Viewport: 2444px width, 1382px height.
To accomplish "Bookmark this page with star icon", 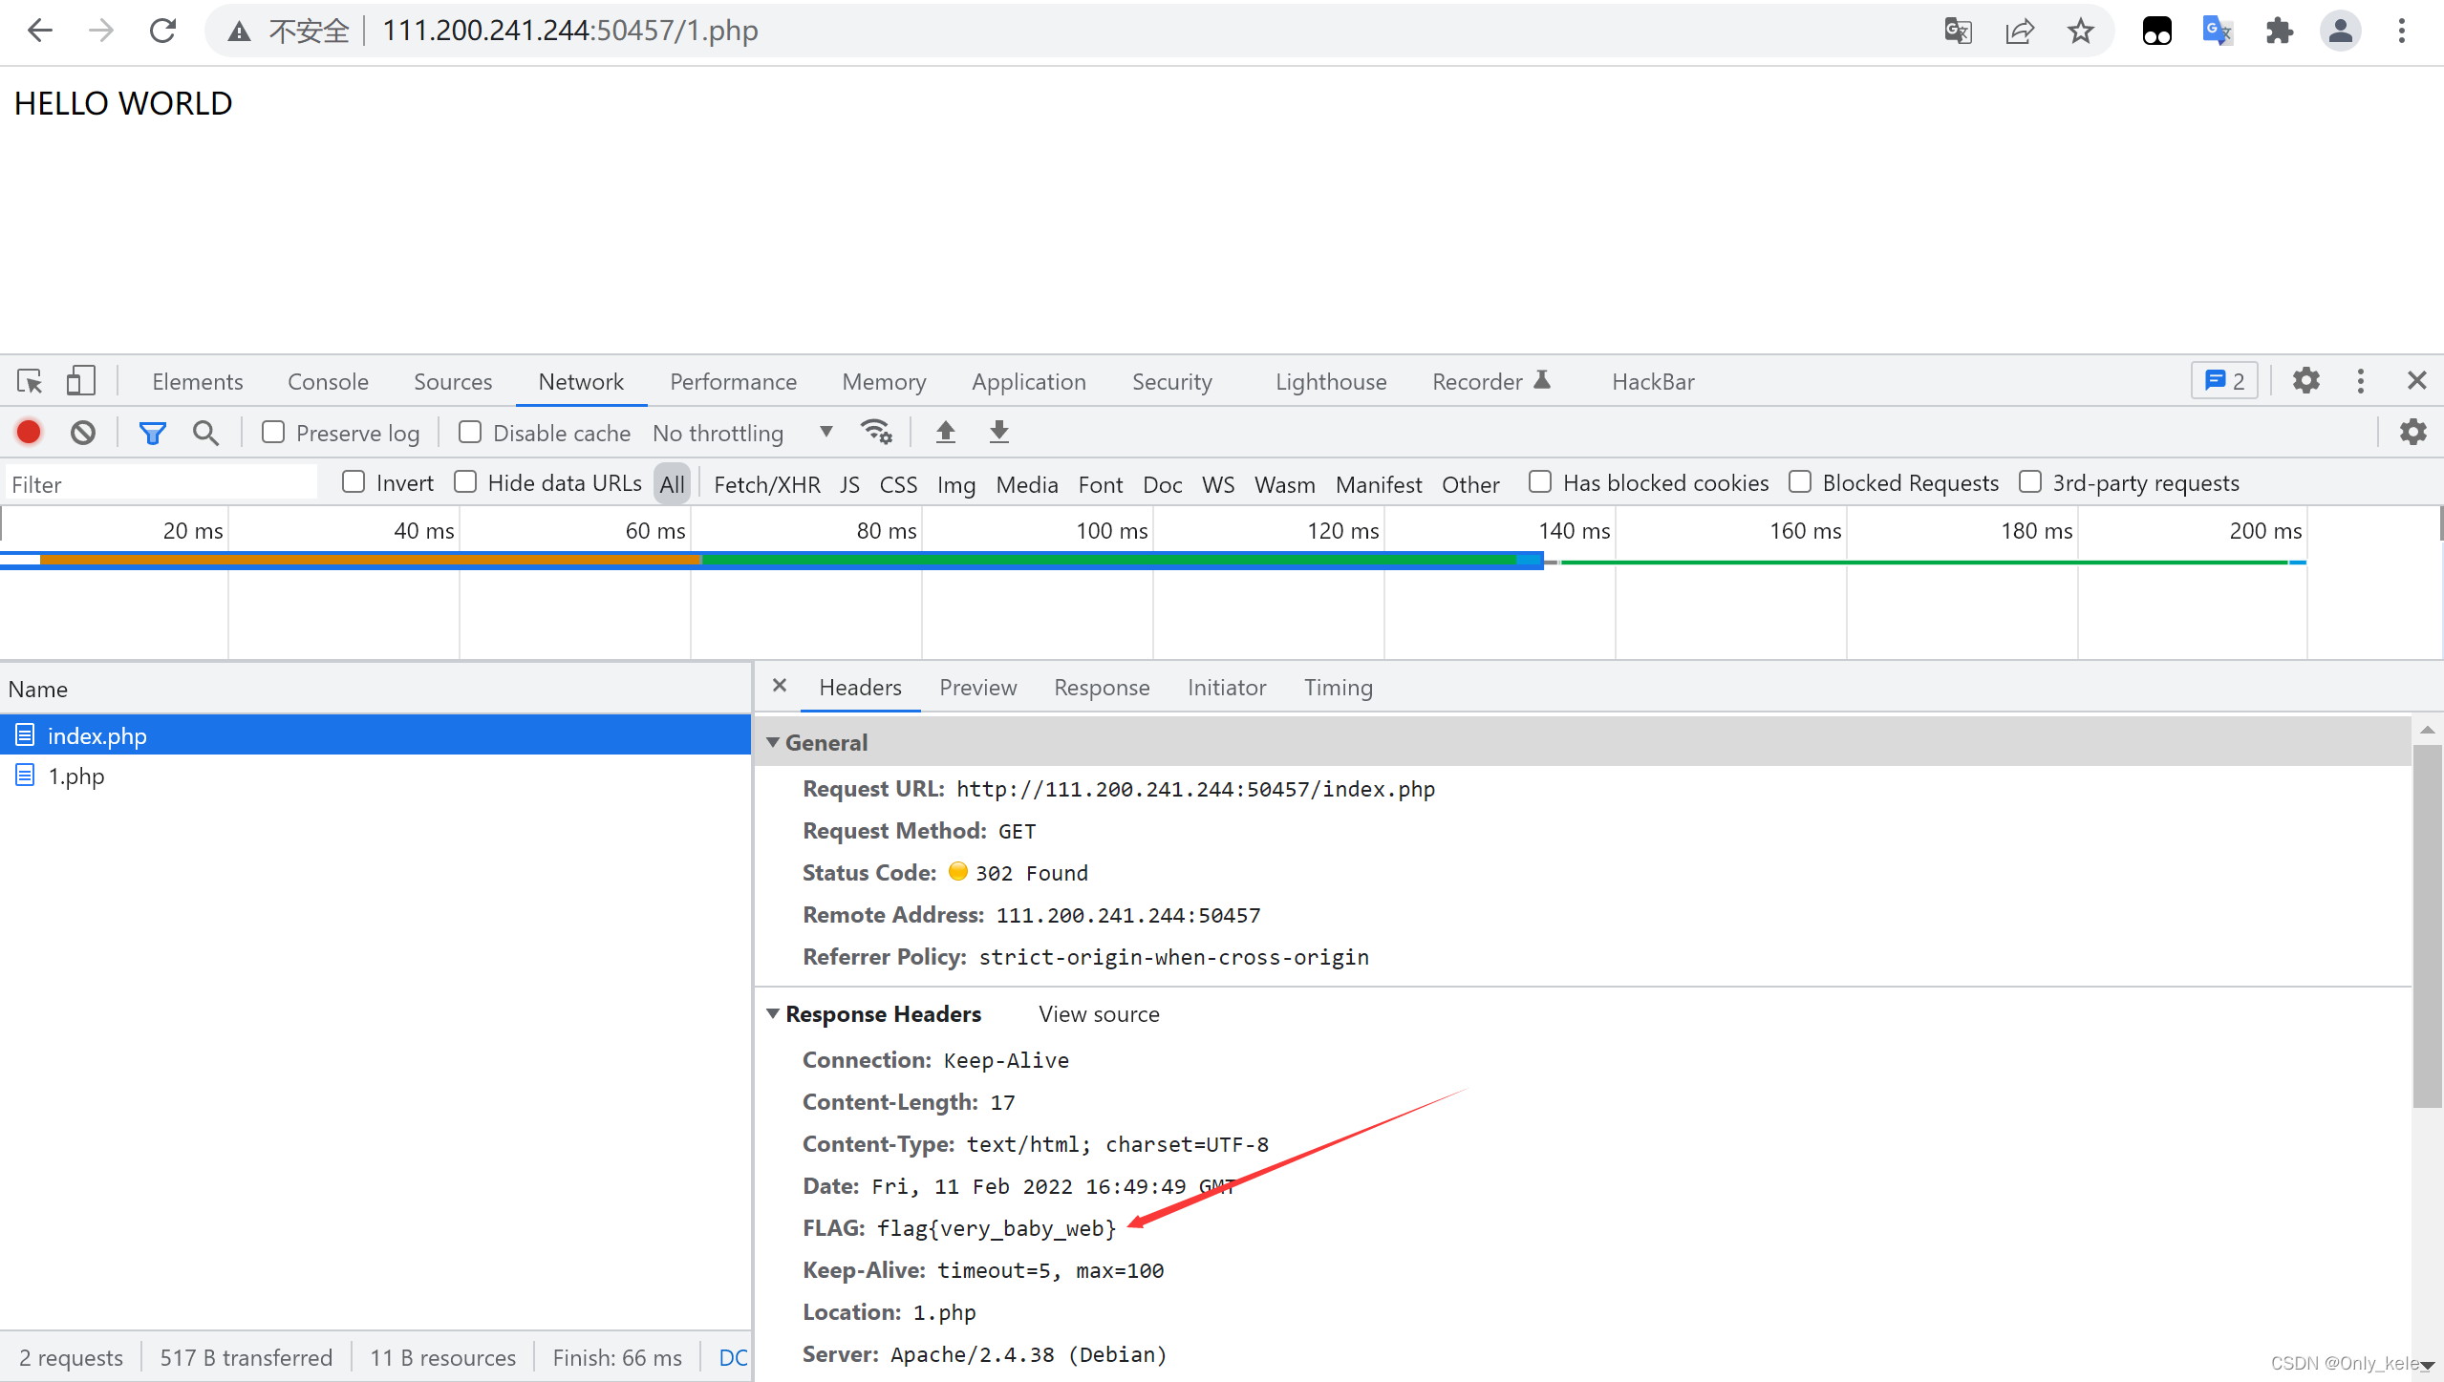I will point(2080,31).
